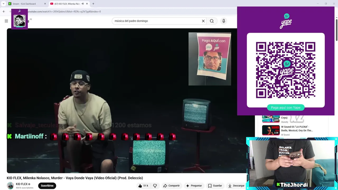Click the Yape logo at top

pos(286,21)
